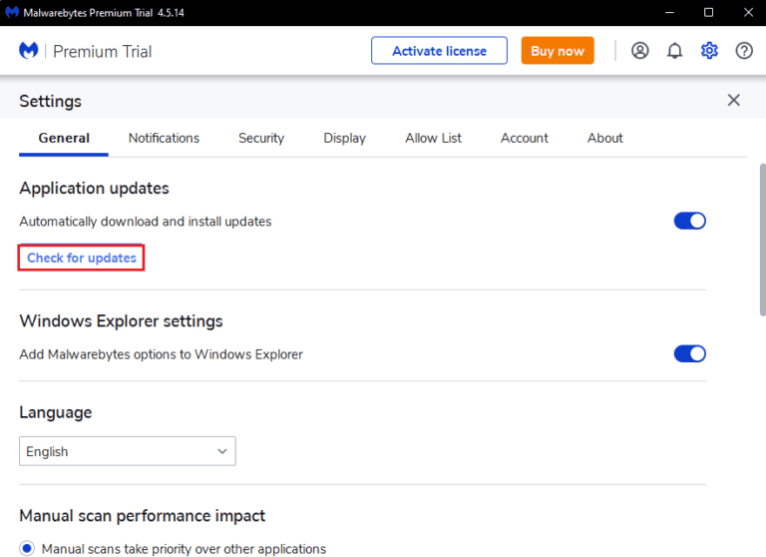Select the Account tab
Viewport: 766px width, 557px height.
pos(525,138)
